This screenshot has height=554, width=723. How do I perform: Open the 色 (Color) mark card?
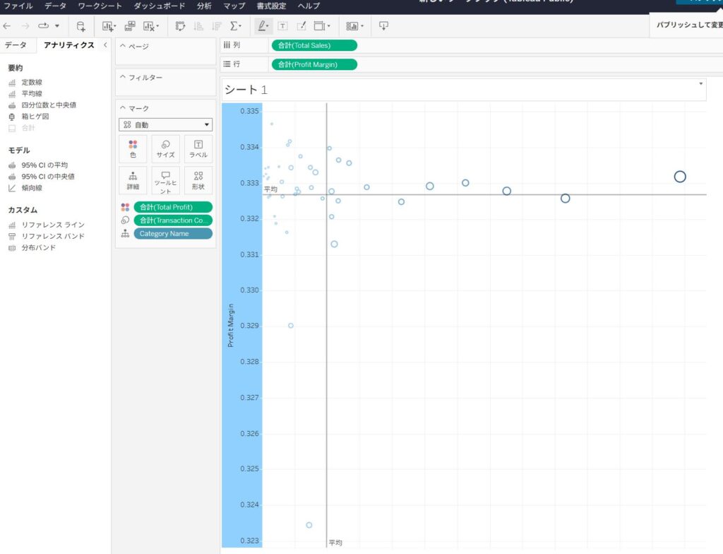133,149
